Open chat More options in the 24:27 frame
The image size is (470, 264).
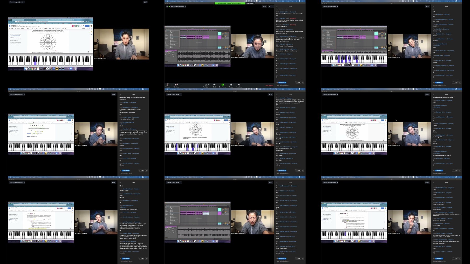coord(460,82)
